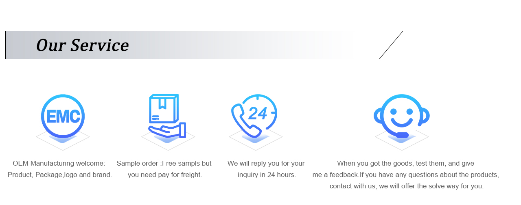Click the OEM Manufacturing welcome text
521x205 pixels.
[x=59, y=163]
